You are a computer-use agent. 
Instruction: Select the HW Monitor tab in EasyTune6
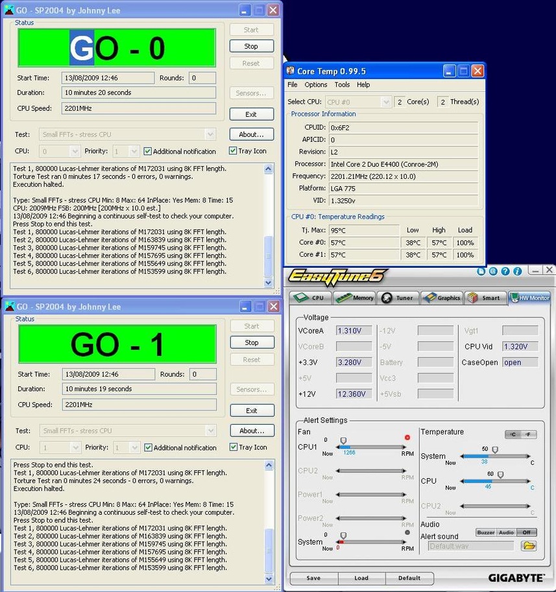click(529, 298)
